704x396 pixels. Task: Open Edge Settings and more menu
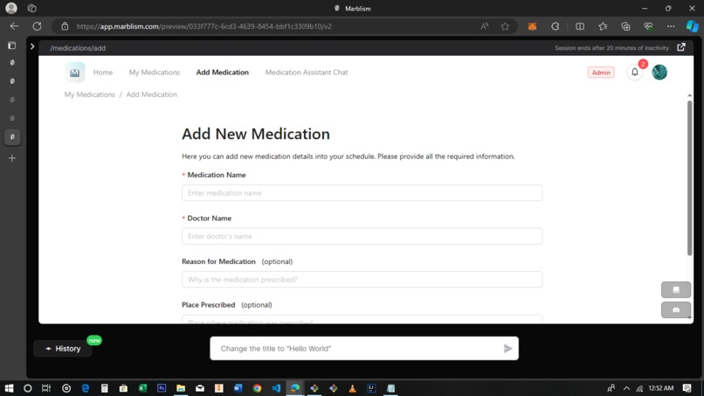(x=671, y=26)
